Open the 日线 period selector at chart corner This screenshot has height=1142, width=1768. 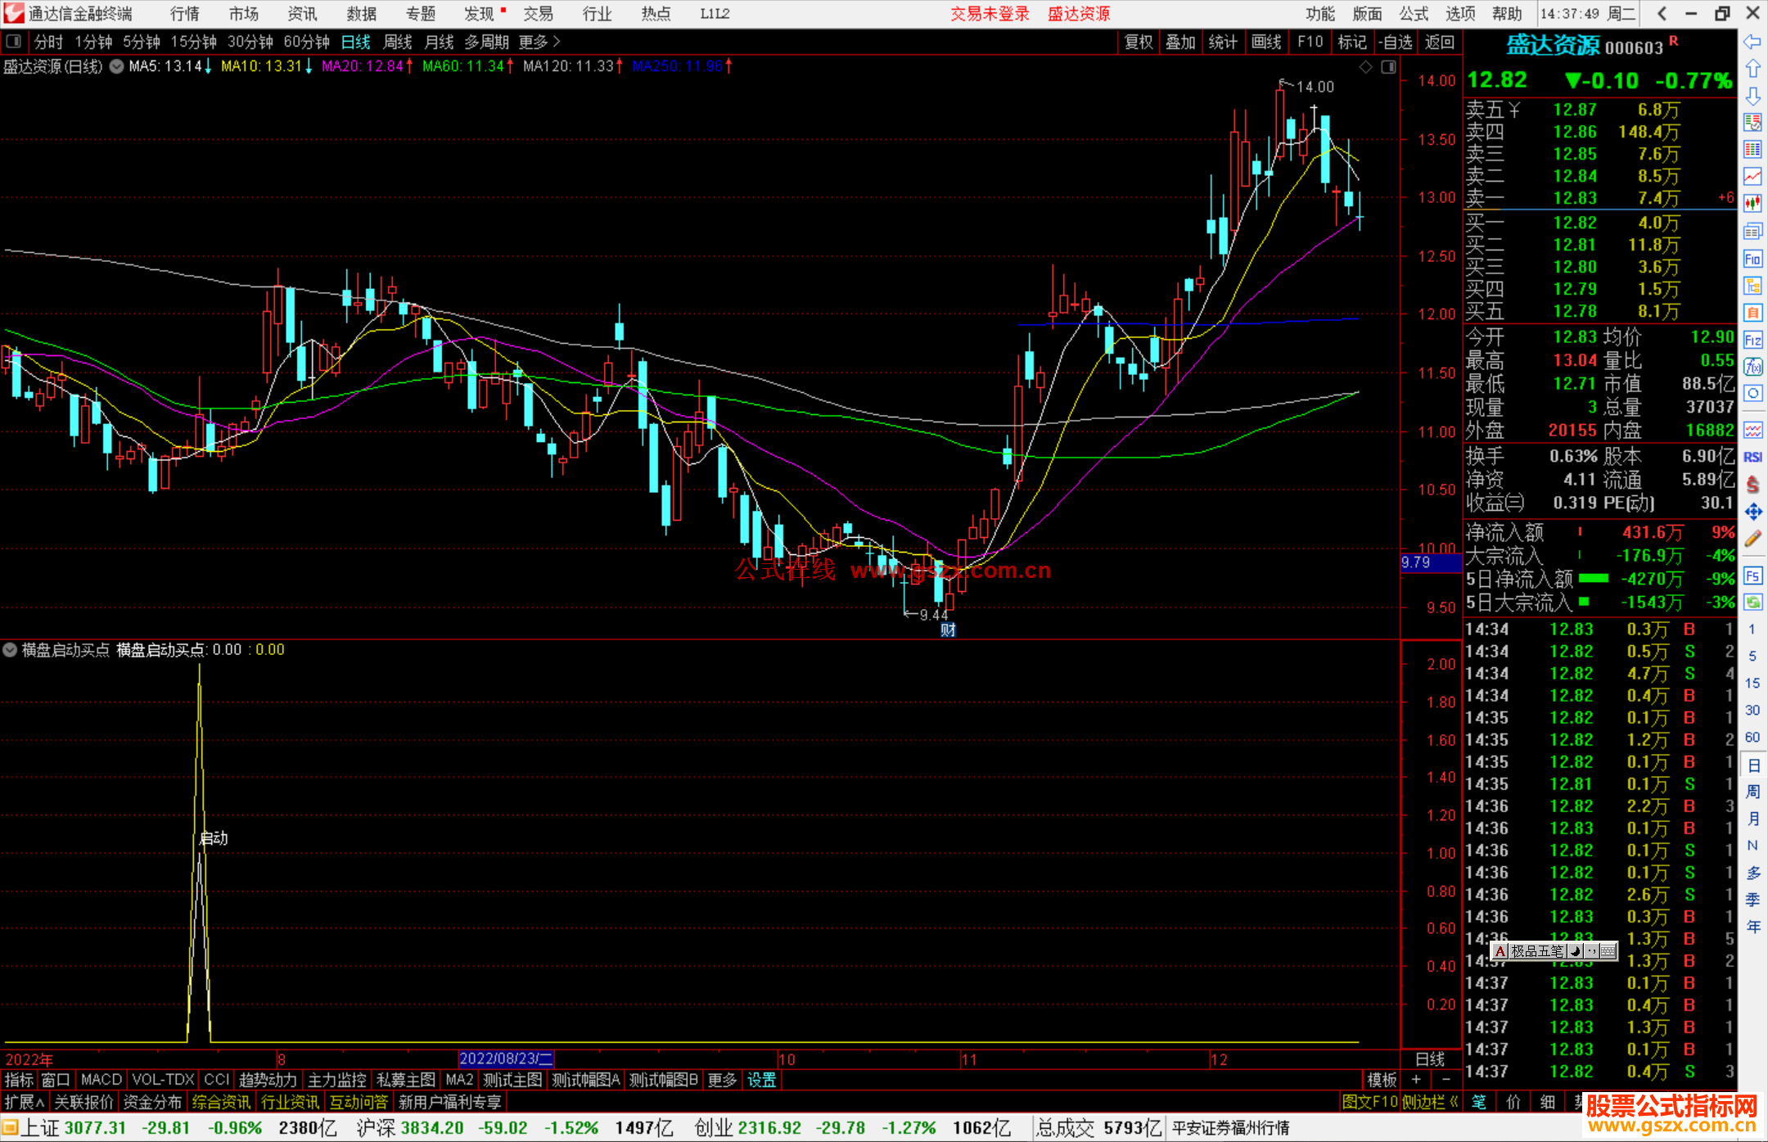(x=1430, y=1059)
